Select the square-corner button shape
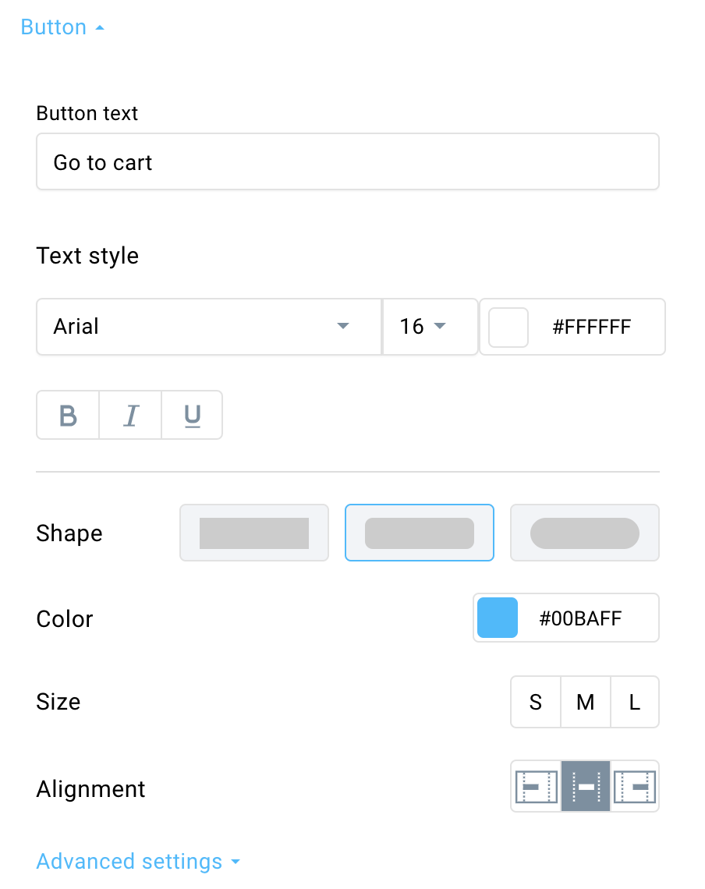The image size is (705, 889). tap(254, 533)
